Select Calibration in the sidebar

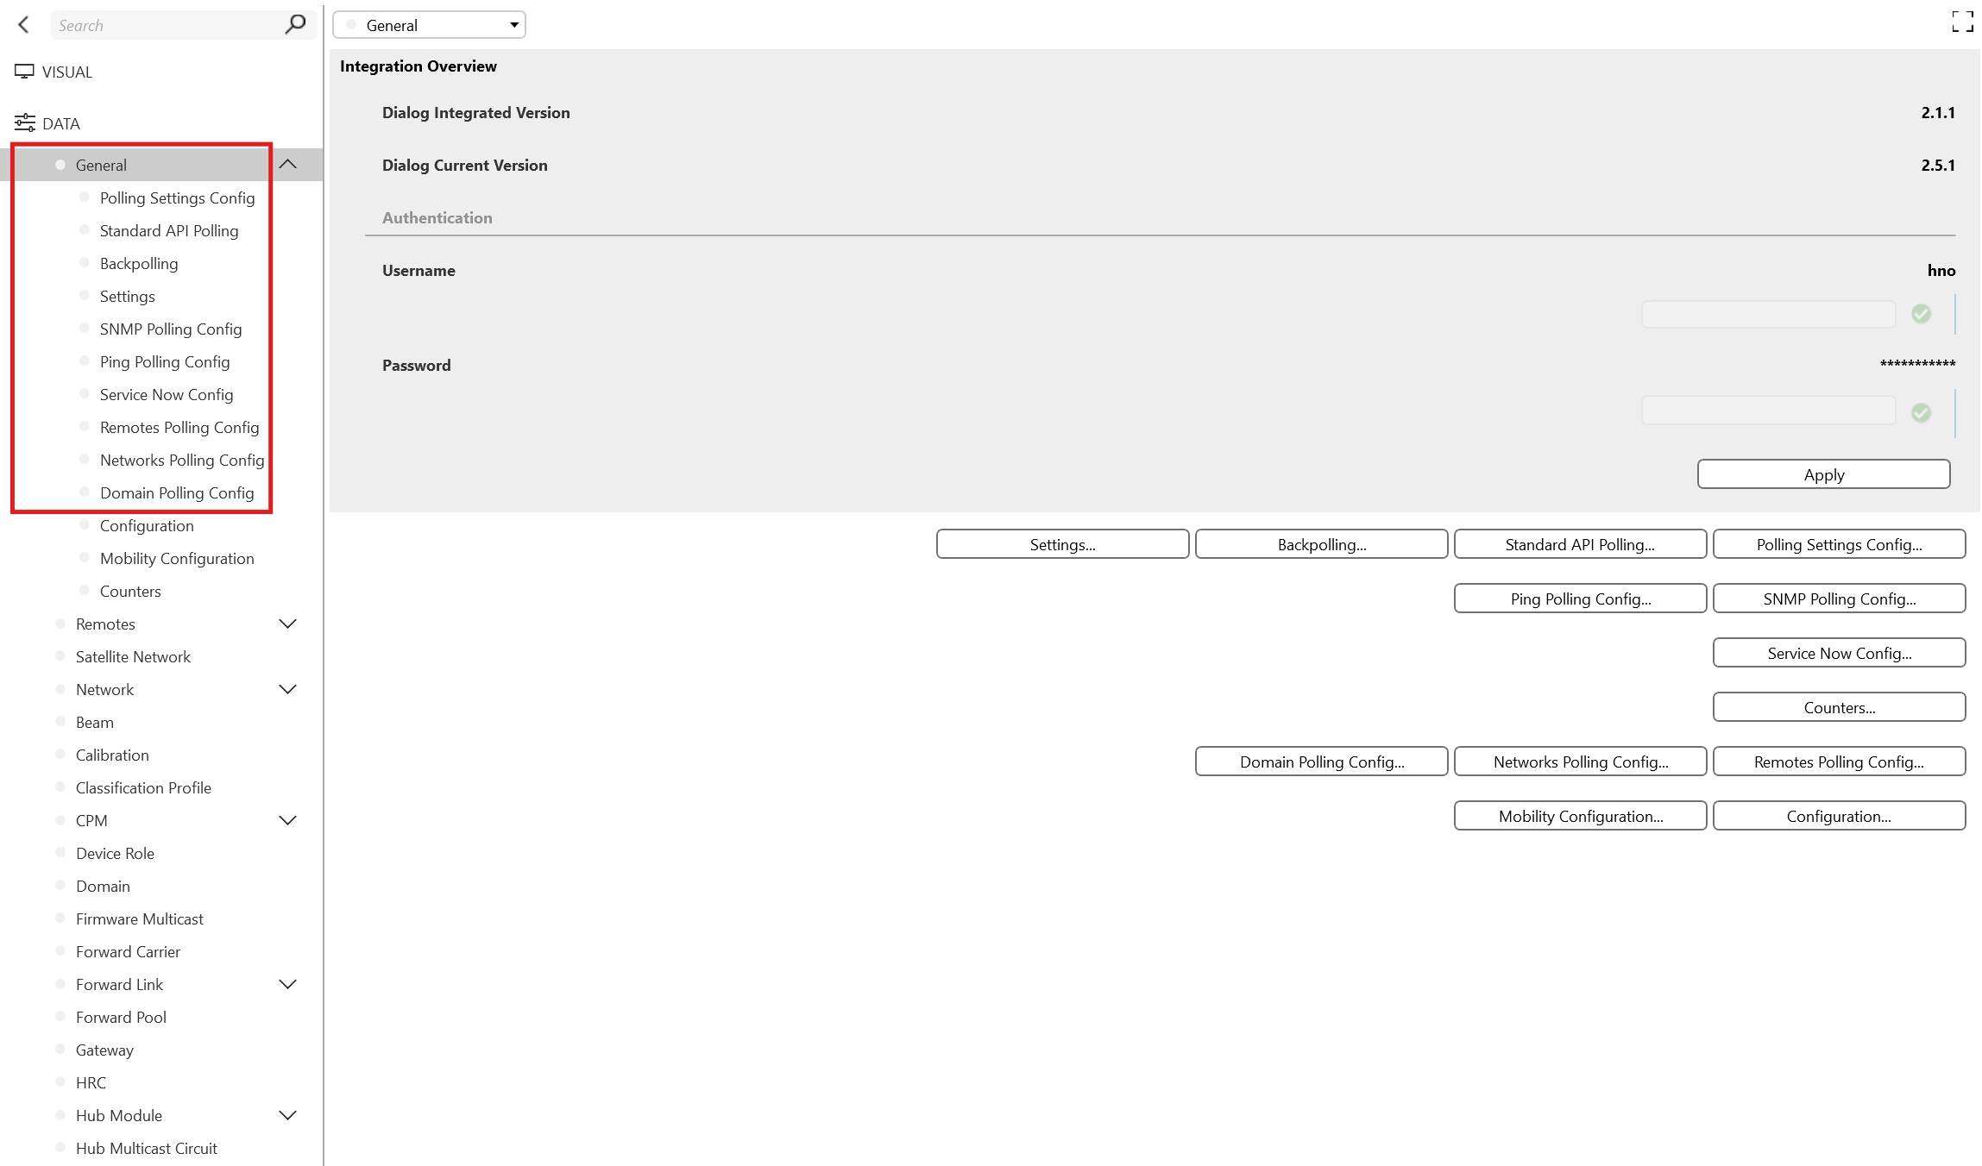(112, 755)
